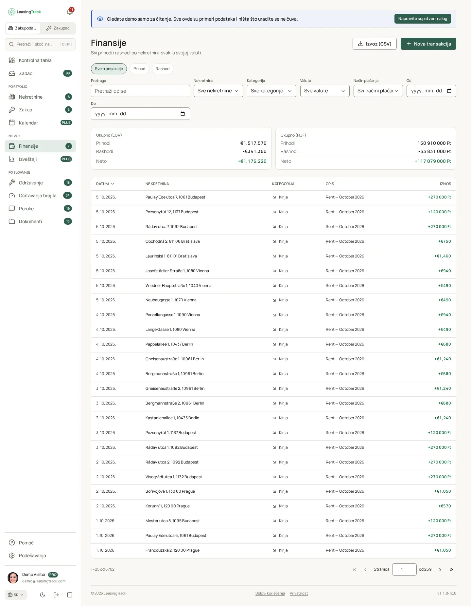Go to the previous page arrow
The image size is (471, 606).
click(365, 570)
